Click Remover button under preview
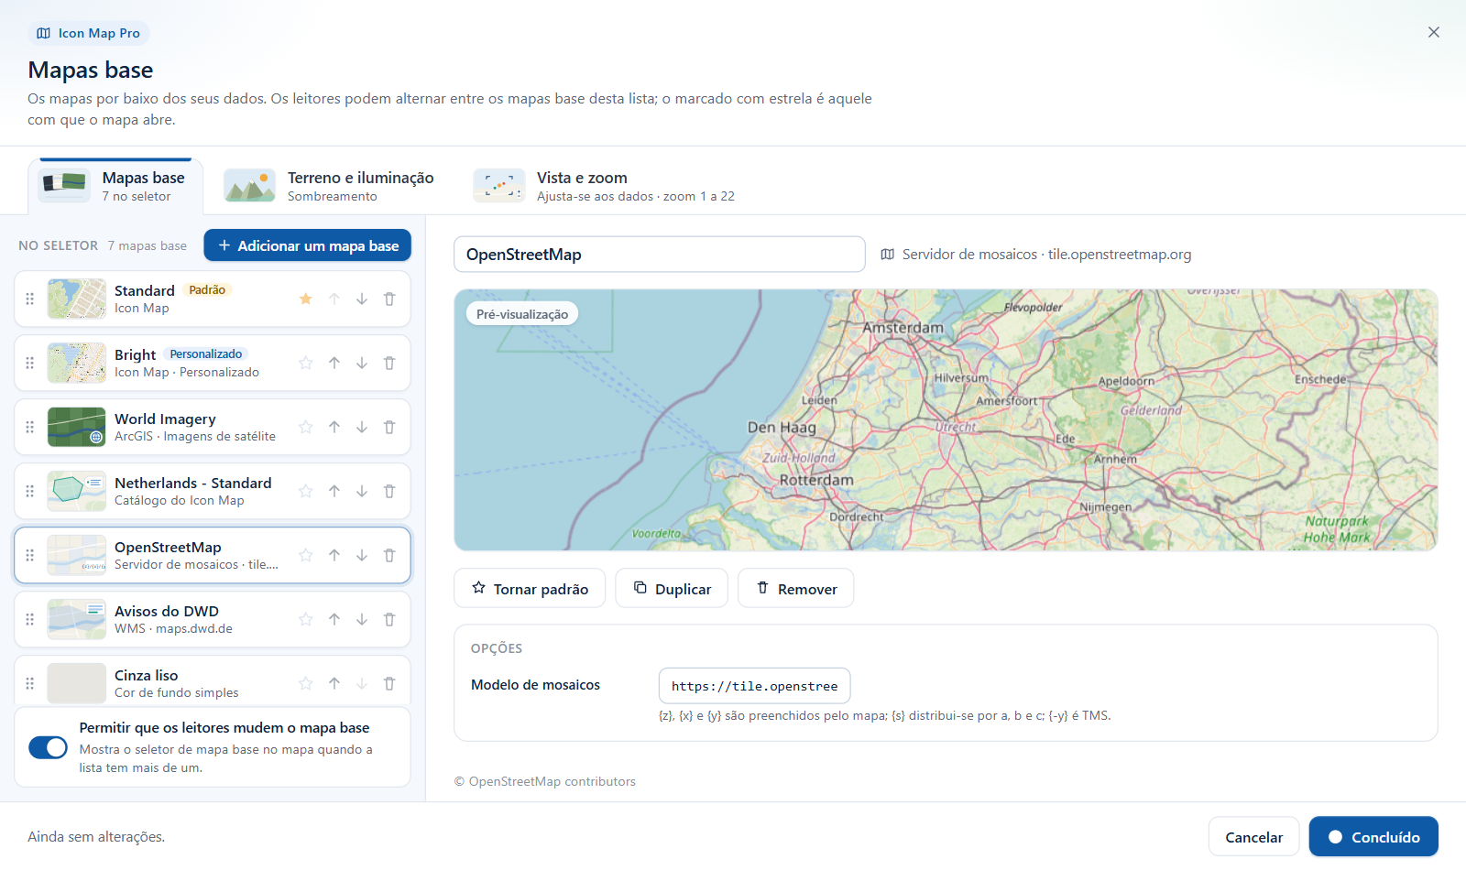 (x=796, y=589)
